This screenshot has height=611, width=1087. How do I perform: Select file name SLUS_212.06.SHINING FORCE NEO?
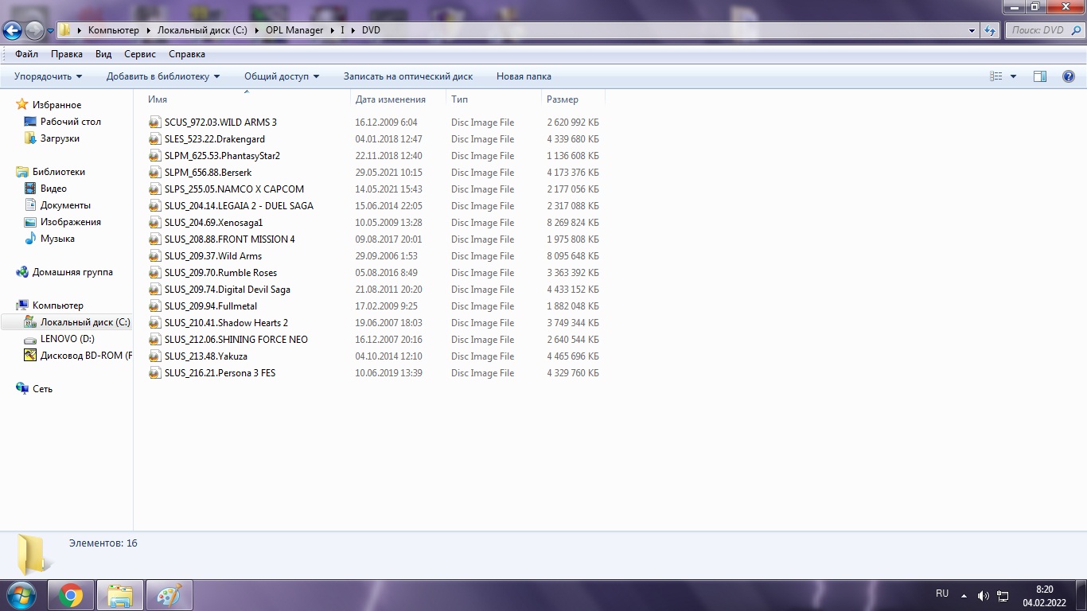(236, 340)
